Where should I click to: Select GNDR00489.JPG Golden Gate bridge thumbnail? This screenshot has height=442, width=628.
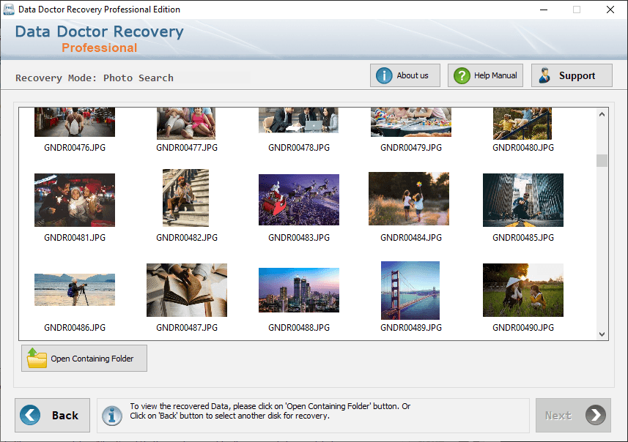tap(410, 291)
